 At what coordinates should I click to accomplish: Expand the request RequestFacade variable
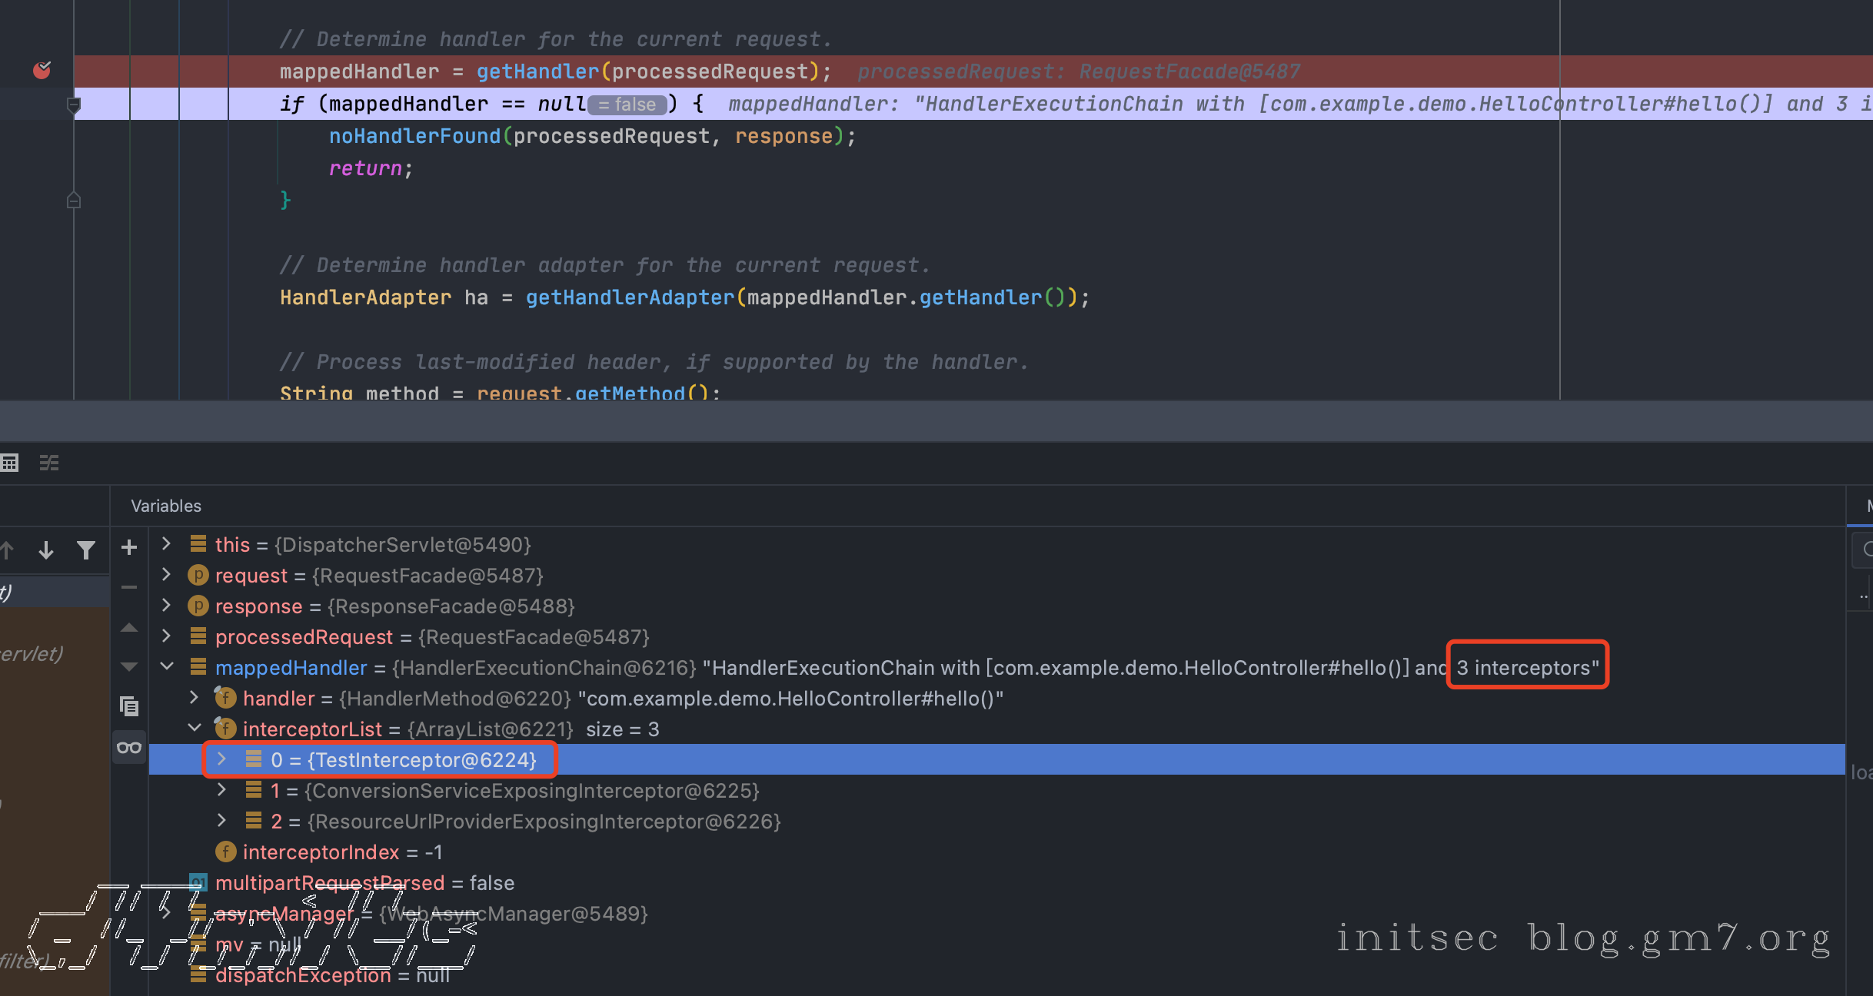pyautogui.click(x=166, y=575)
